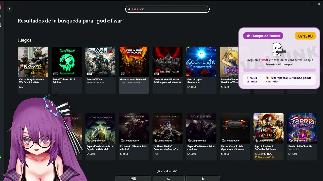Click the "Versus Evil" publisher label
Viewport: 323px width, 181px height.
click(294, 149)
